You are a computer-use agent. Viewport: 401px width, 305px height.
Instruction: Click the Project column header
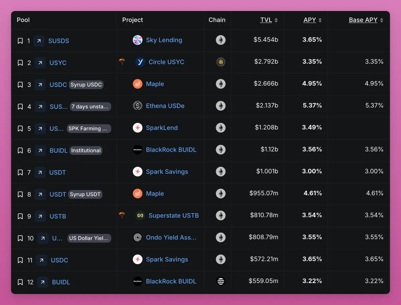(133, 20)
